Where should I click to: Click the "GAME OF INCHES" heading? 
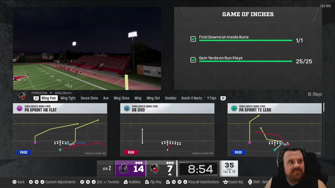coord(248,14)
